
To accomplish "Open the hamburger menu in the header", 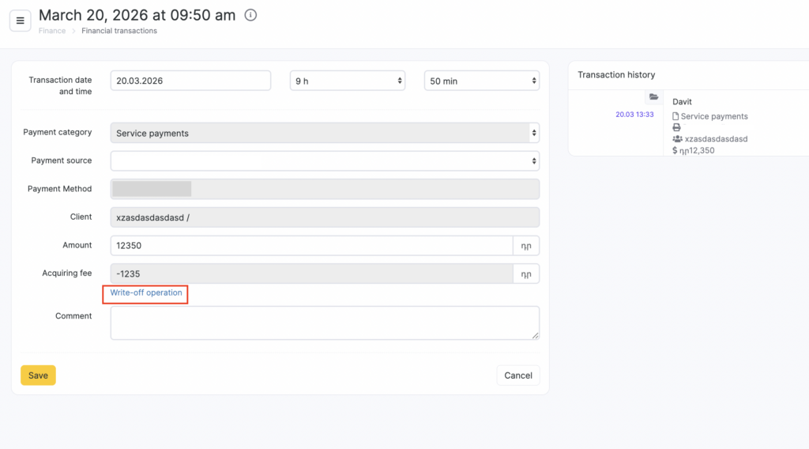I will pyautogui.click(x=21, y=21).
